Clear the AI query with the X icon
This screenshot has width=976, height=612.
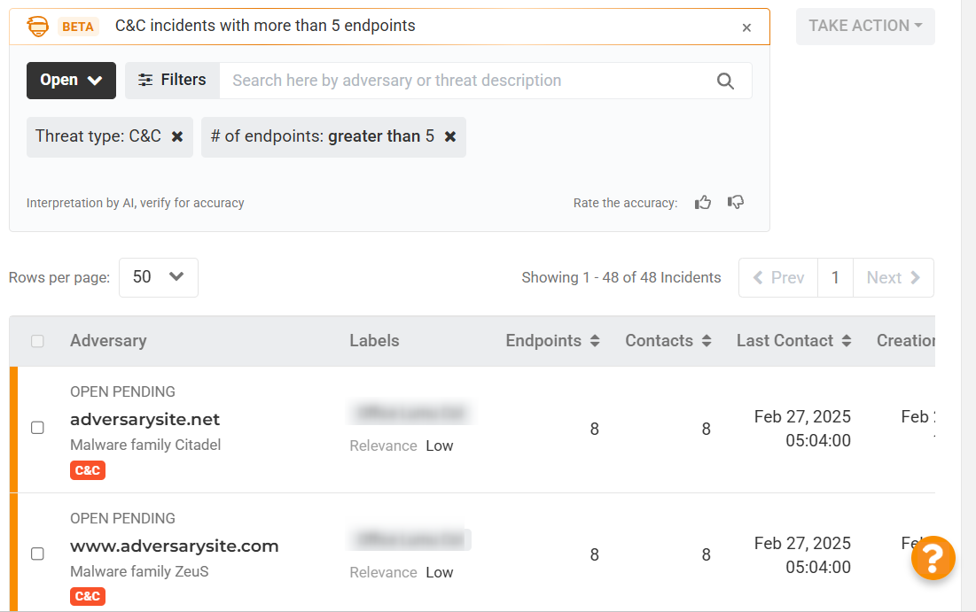coord(746,27)
